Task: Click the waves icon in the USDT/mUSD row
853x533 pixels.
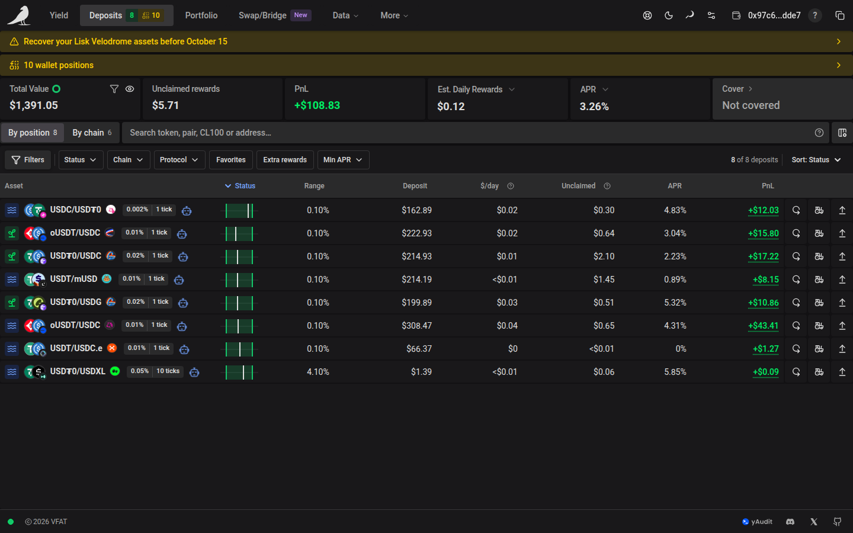Action: pyautogui.click(x=12, y=280)
